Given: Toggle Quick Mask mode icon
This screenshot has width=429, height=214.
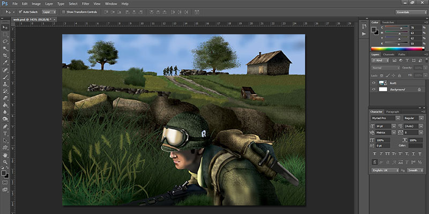Looking at the screenshot, I should 5,182.
